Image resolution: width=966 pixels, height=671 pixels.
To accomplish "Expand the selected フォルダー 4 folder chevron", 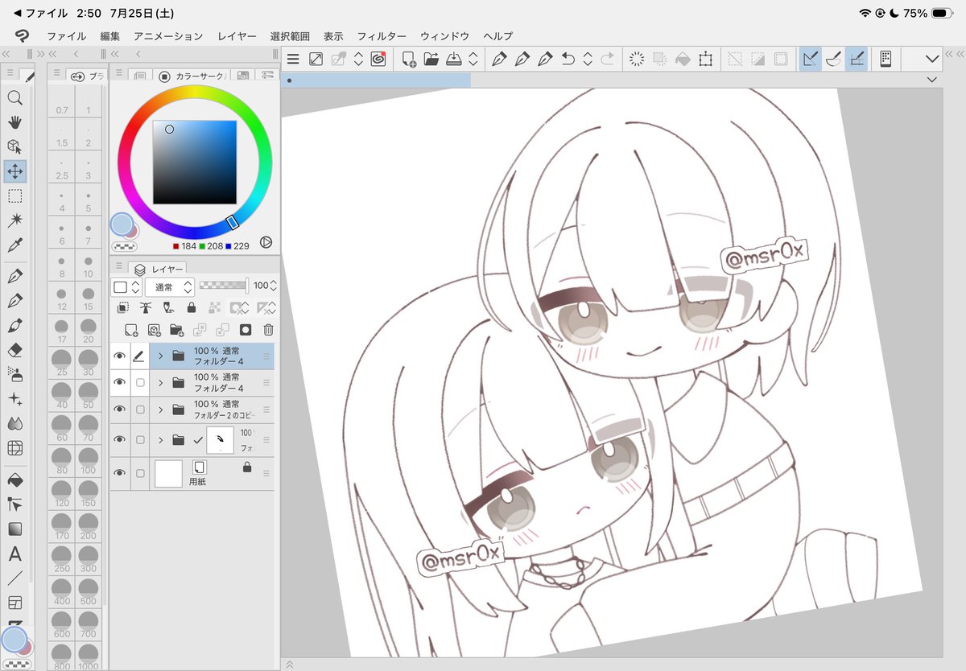I will (160, 356).
